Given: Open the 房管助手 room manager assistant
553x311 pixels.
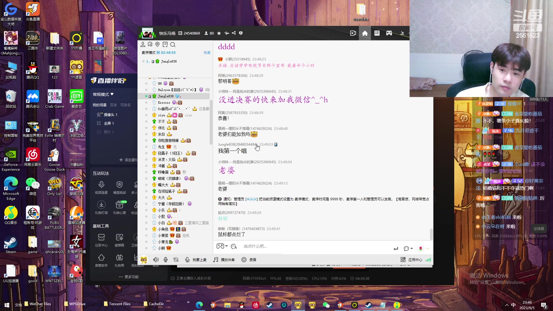Looking at the screenshot, I should tap(101, 260).
